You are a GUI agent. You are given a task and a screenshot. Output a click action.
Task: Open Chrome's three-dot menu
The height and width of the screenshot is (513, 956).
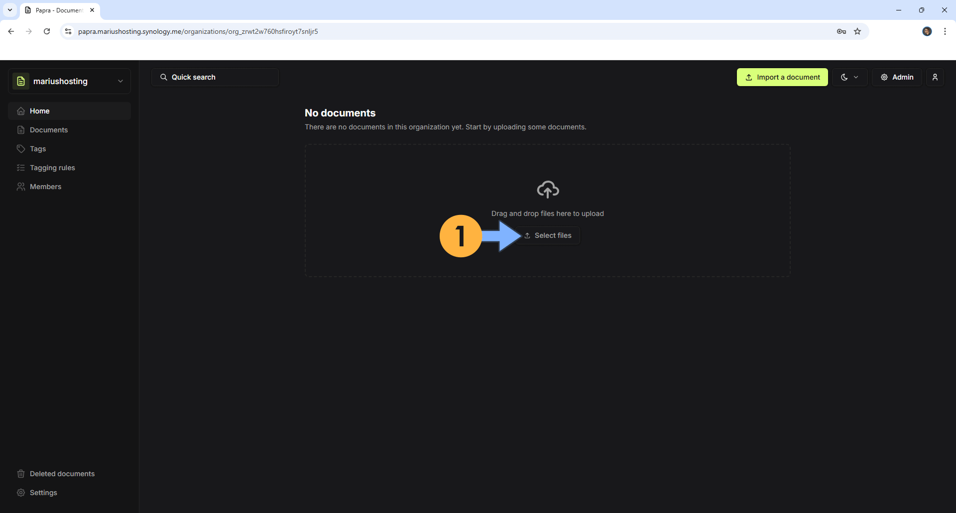[945, 31]
